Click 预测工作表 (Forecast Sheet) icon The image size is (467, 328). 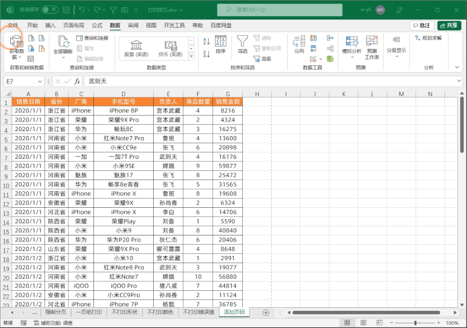[x=372, y=48]
